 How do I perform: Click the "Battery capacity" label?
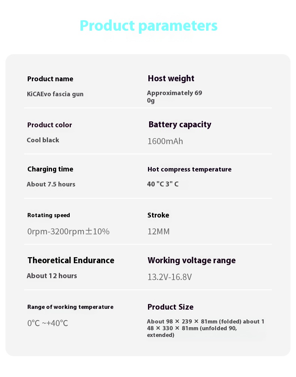click(180, 125)
